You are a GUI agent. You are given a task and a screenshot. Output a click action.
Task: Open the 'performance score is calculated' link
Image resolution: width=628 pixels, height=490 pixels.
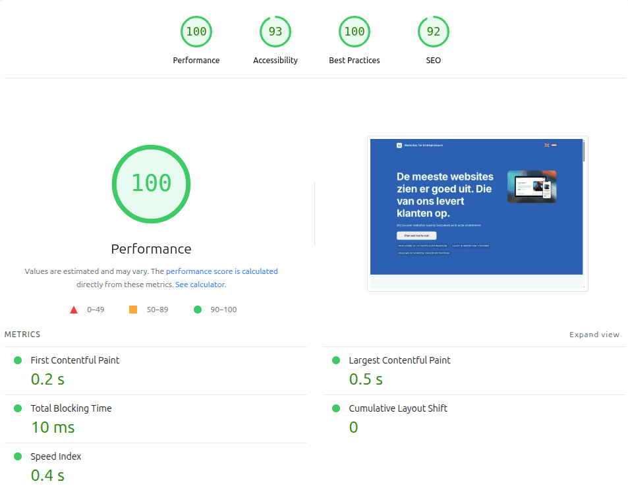pos(221,271)
